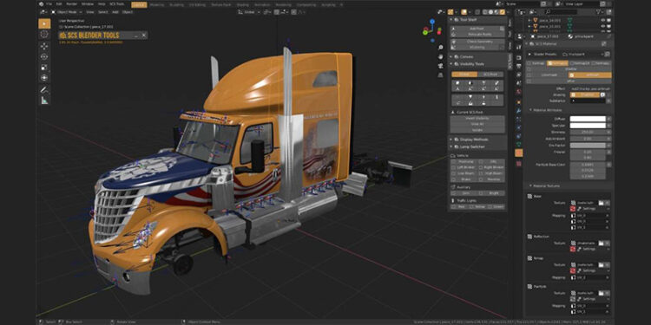Click the Isolate button
The height and width of the screenshot is (325, 651).
477,130
